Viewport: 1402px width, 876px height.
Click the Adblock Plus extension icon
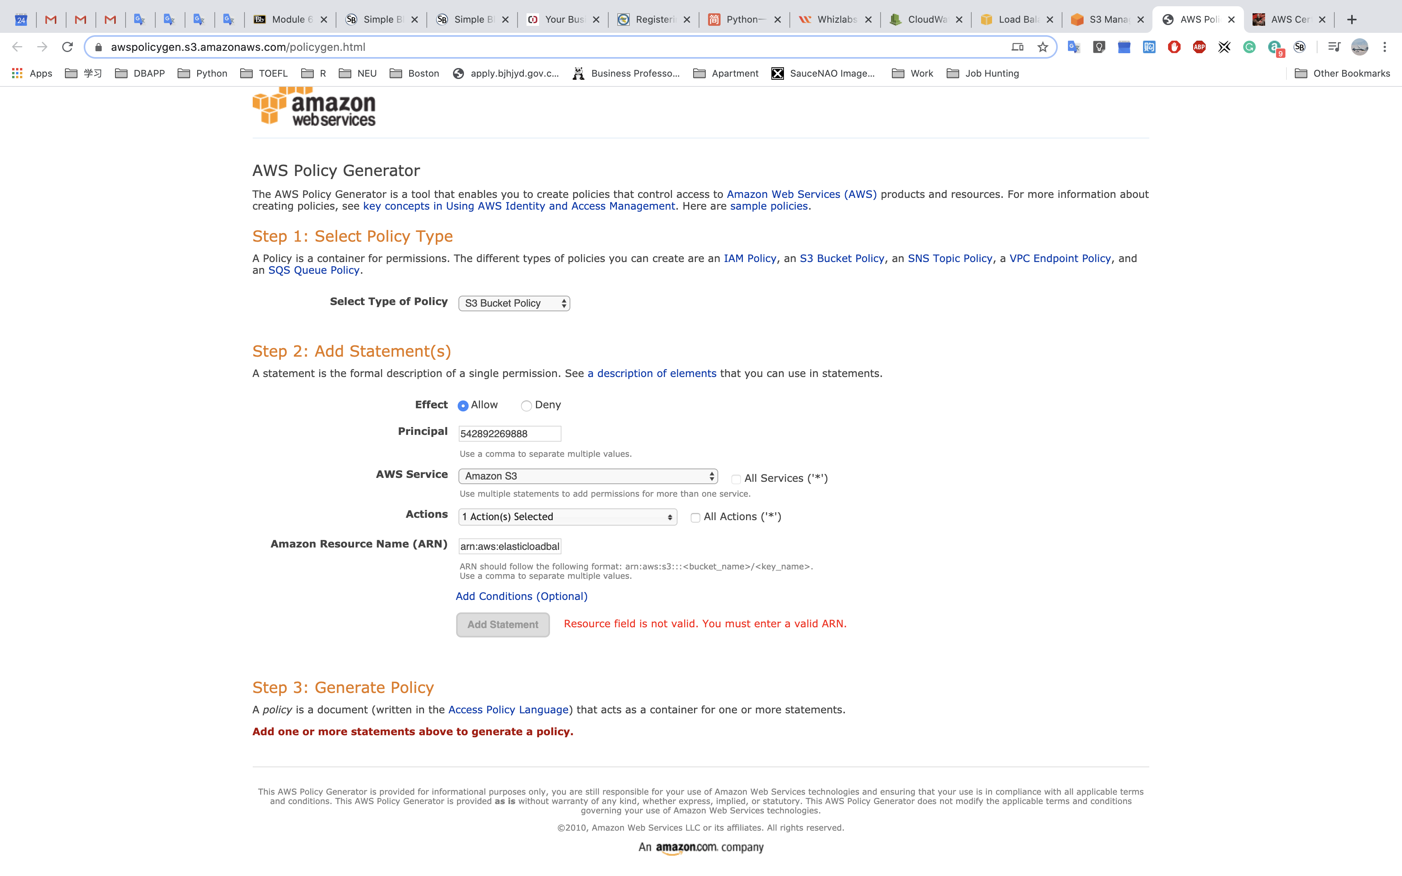click(1199, 47)
